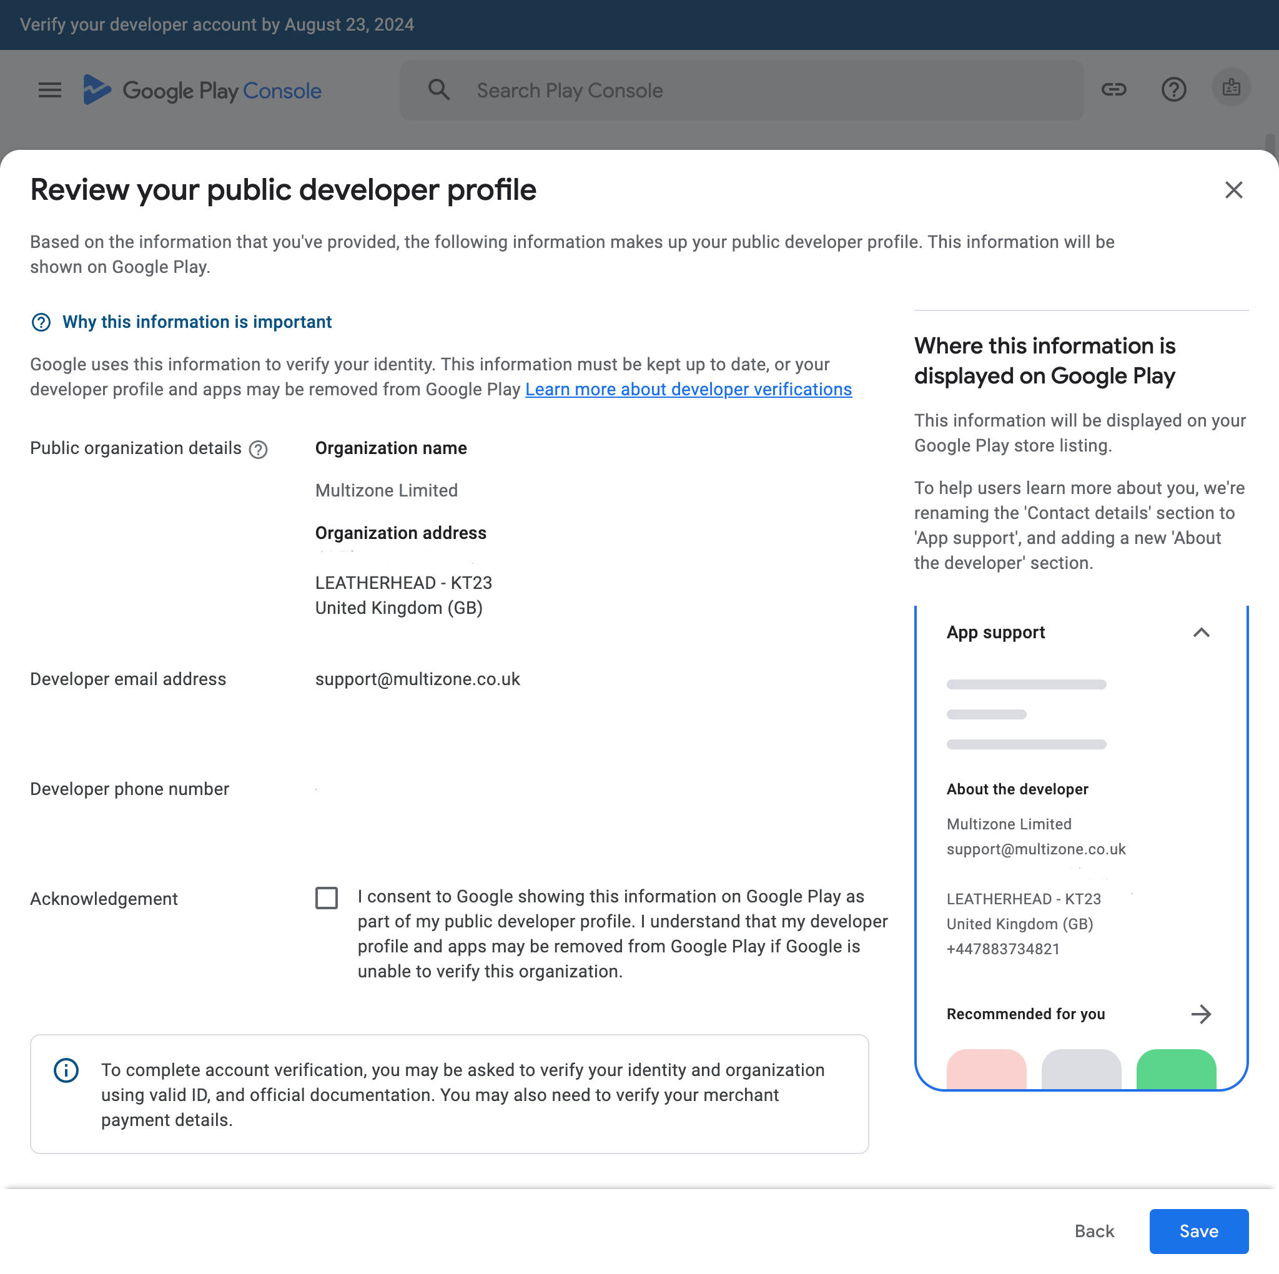
Task: Open the 'Public organization details' help icon
Action: pyautogui.click(x=258, y=449)
